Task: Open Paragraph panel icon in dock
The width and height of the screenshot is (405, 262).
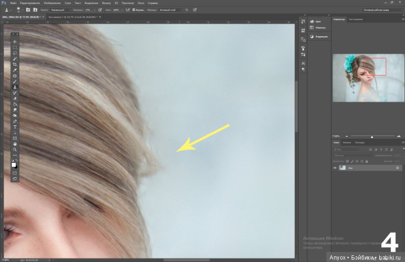Action: [x=303, y=69]
